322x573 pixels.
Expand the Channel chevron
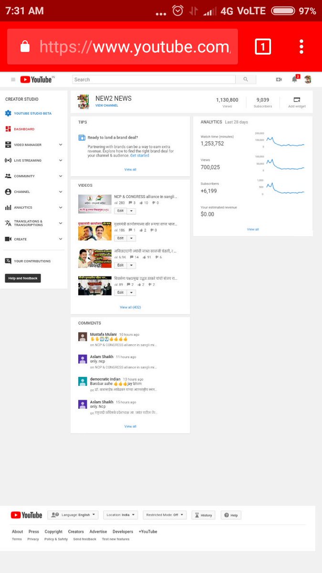pyautogui.click(x=61, y=192)
